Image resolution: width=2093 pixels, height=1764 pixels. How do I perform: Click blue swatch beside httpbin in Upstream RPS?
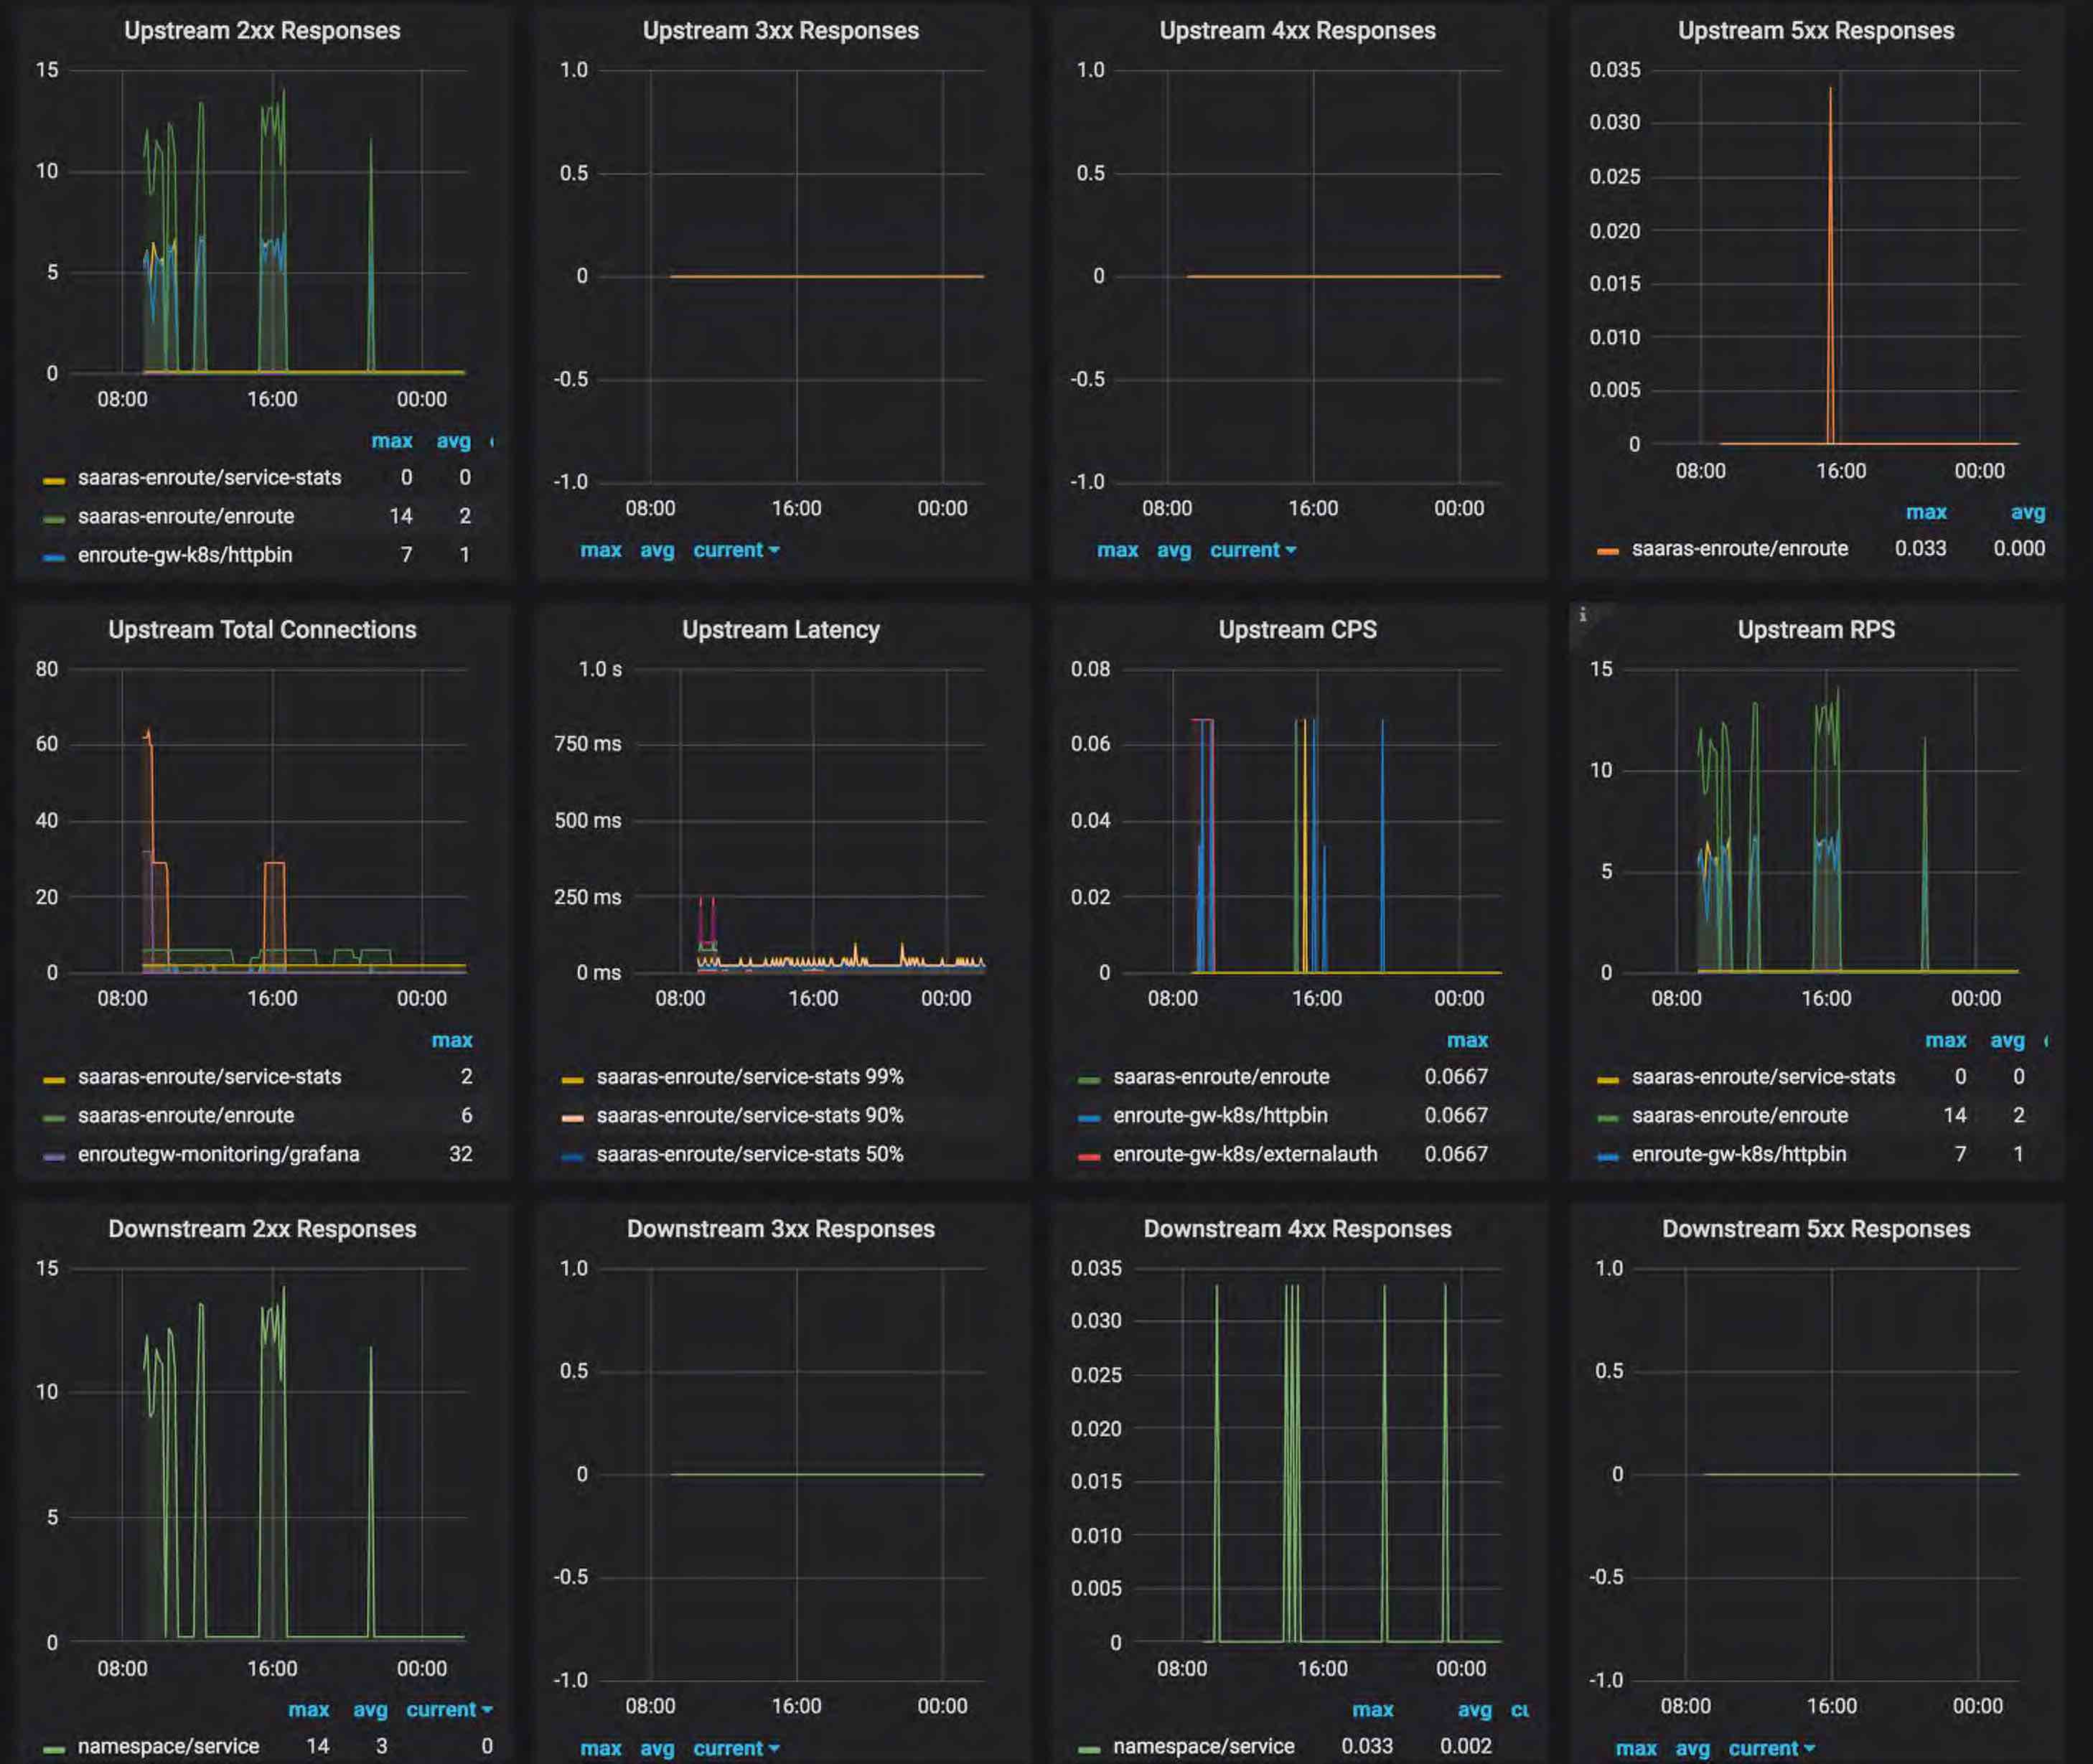point(1608,1157)
